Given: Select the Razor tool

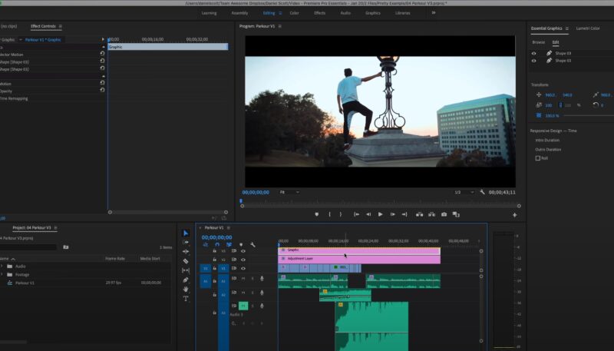Looking at the screenshot, I should coord(186,261).
